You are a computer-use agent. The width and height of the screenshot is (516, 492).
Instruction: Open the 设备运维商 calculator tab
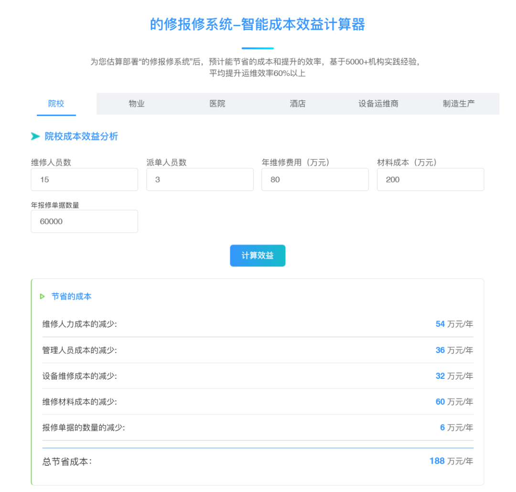click(378, 103)
